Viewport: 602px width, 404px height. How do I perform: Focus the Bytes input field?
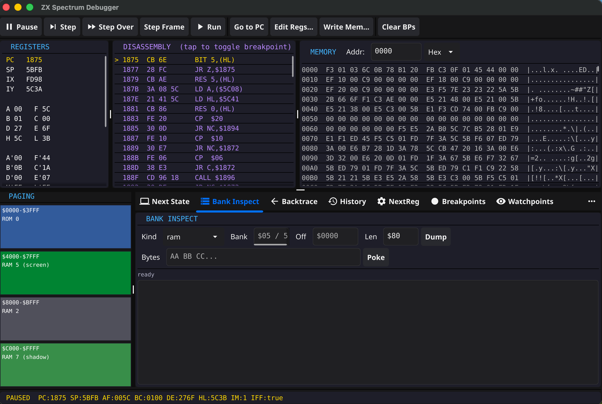[263, 257]
